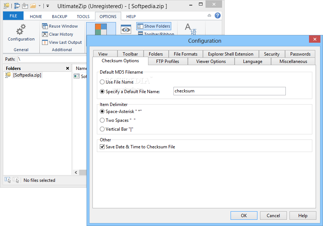Open the Configuration gear icon in ribbon
323x226 pixels.
pyautogui.click(x=21, y=33)
